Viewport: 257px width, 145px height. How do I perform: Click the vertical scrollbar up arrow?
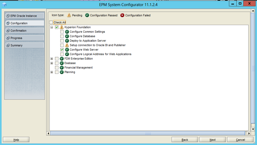(x=253, y=11)
